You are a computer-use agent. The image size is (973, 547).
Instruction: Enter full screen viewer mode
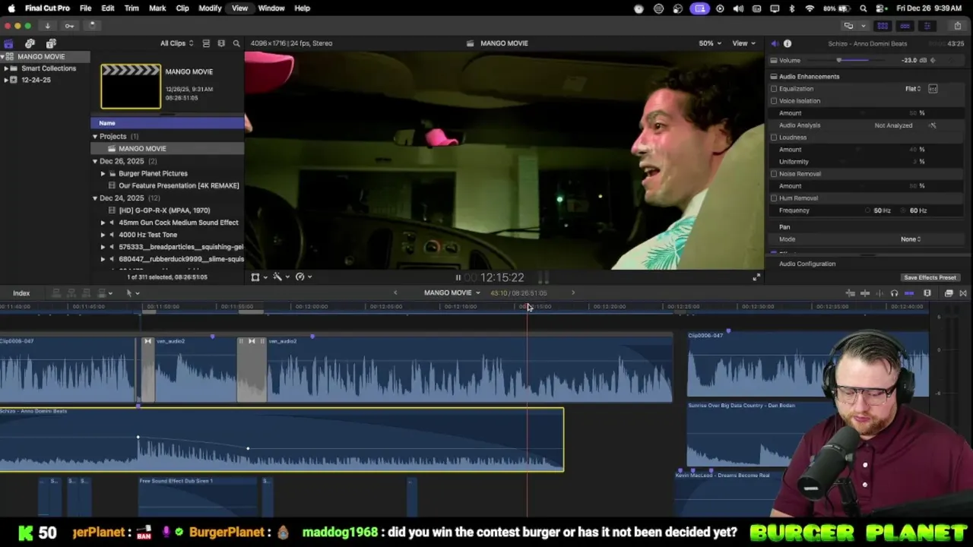point(756,277)
